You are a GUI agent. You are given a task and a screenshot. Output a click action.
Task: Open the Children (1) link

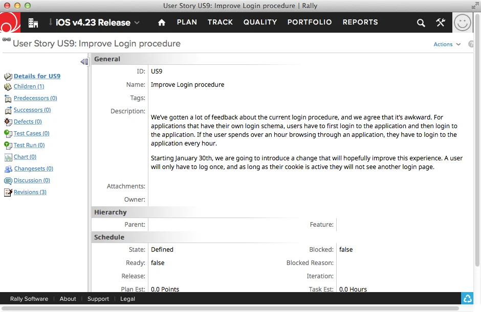29,86
